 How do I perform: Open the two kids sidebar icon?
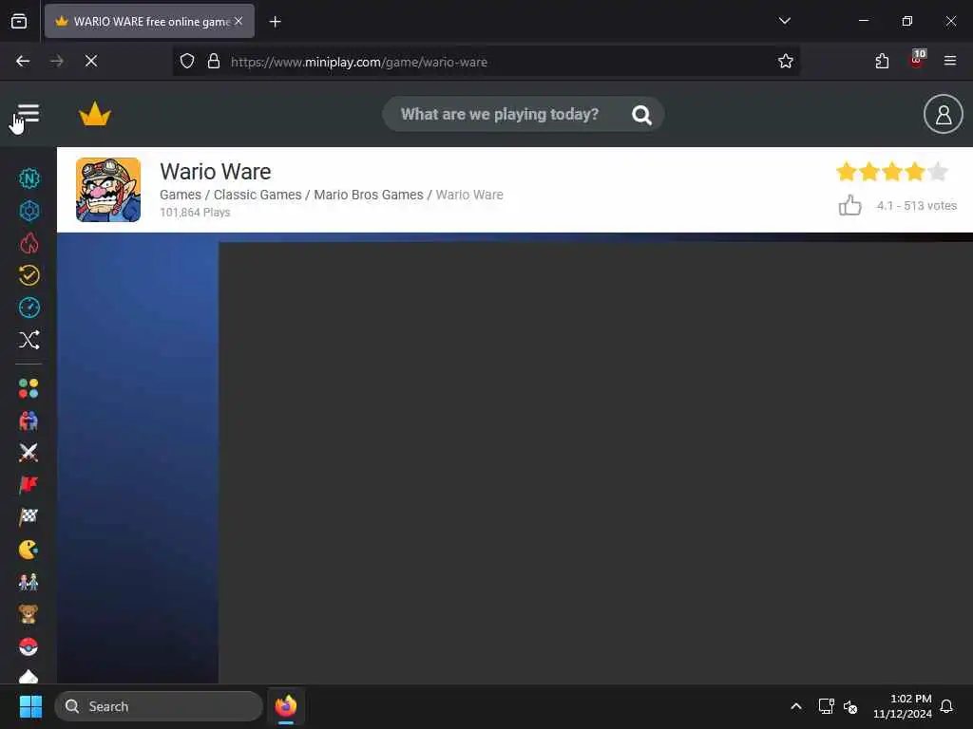pos(29,582)
